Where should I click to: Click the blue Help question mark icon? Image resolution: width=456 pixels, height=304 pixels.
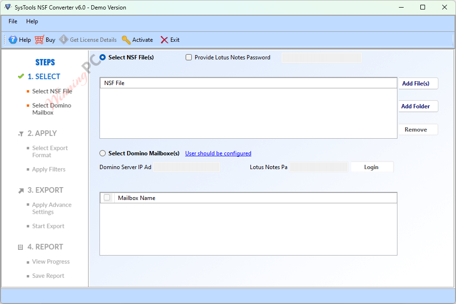coord(13,40)
